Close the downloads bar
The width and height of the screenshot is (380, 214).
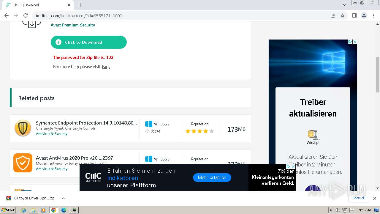click(x=375, y=198)
